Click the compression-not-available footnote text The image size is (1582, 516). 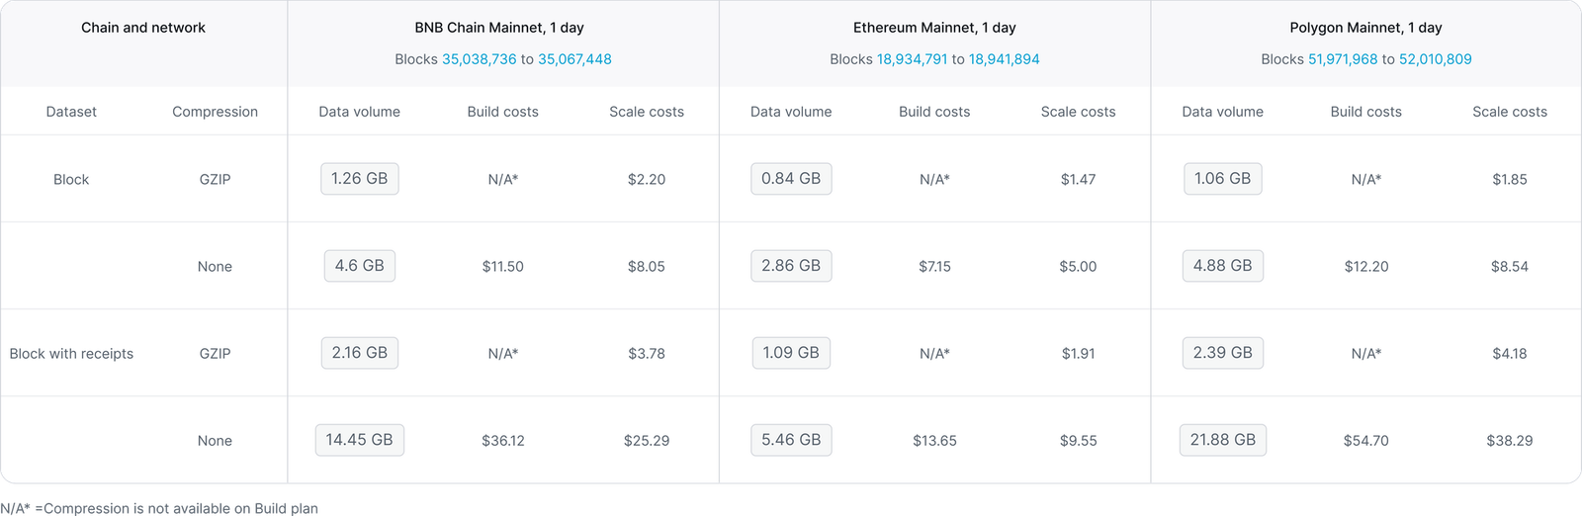pyautogui.click(x=159, y=508)
